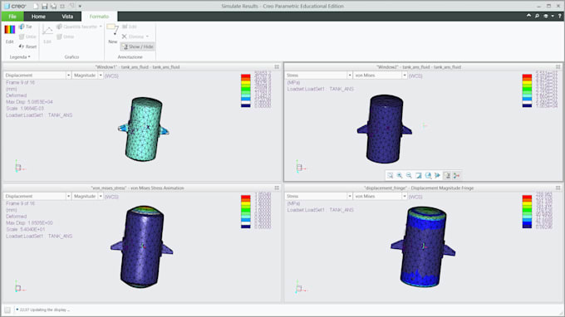Open Help question mark icon
This screenshot has width=565, height=317.
[x=559, y=16]
